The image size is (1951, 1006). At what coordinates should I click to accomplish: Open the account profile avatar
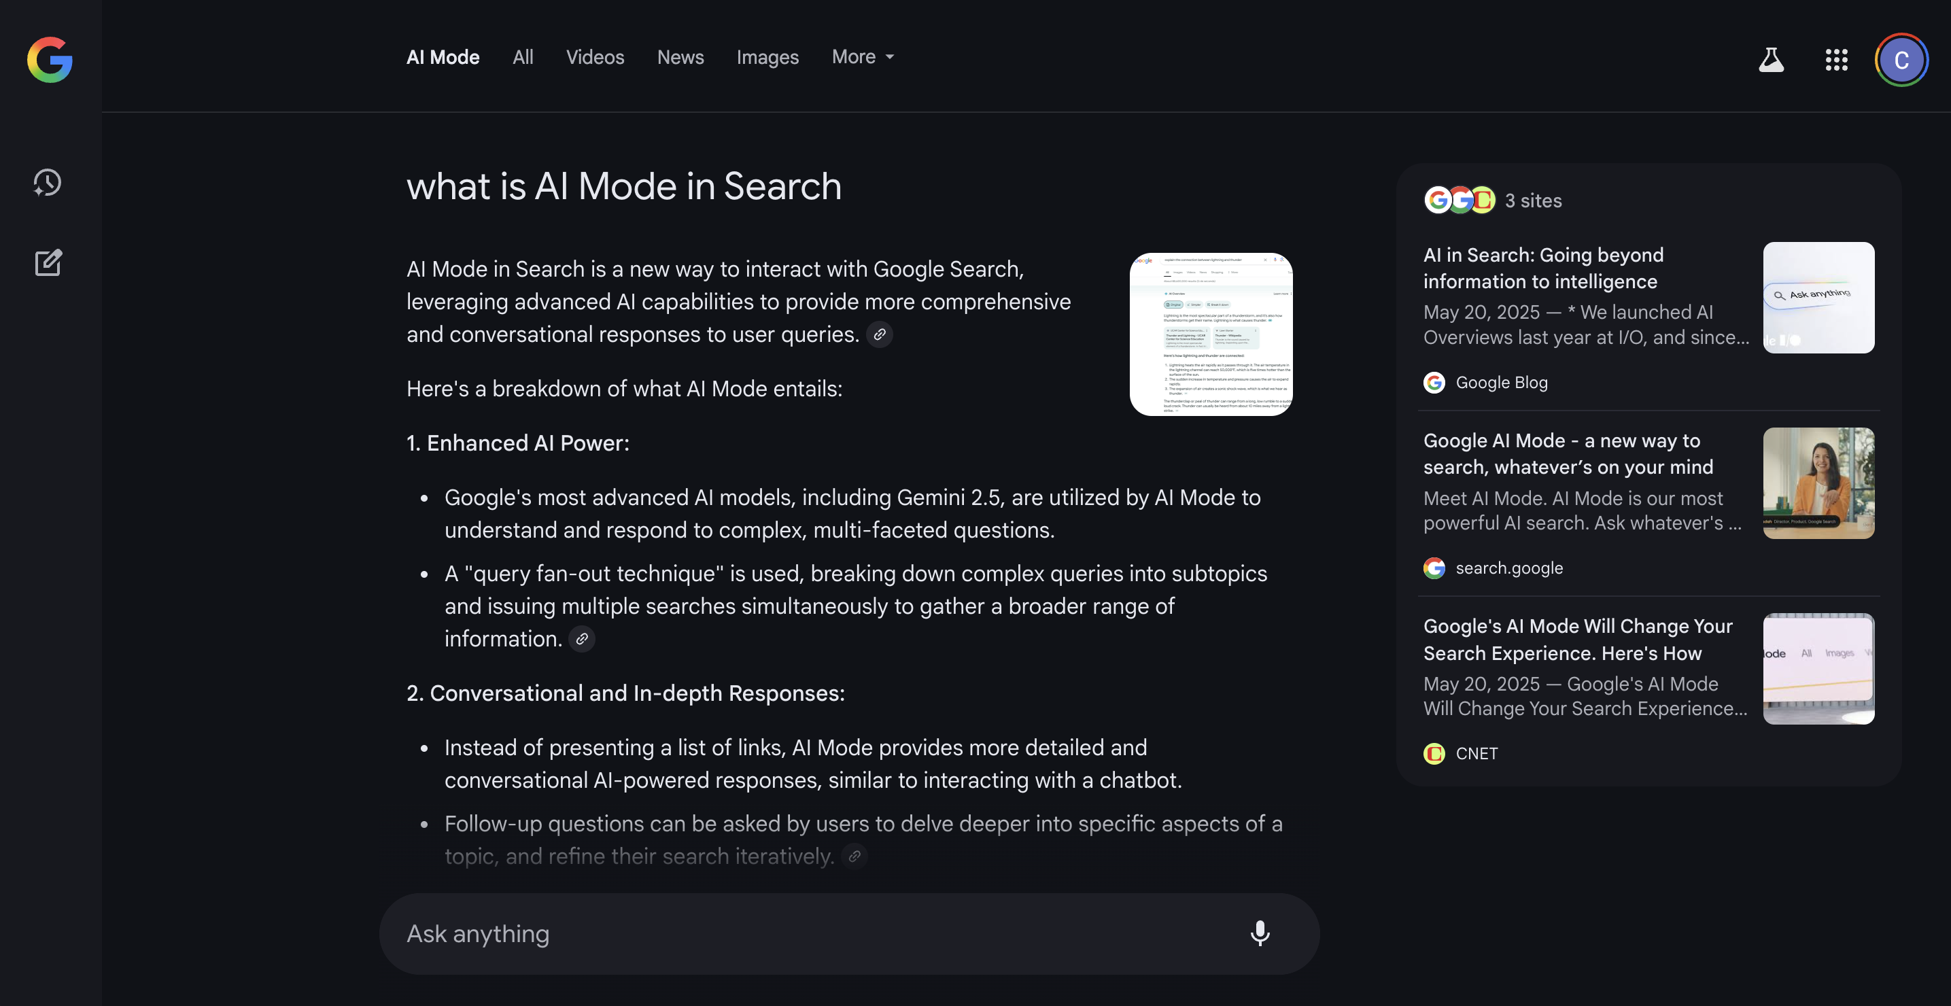pos(1901,60)
